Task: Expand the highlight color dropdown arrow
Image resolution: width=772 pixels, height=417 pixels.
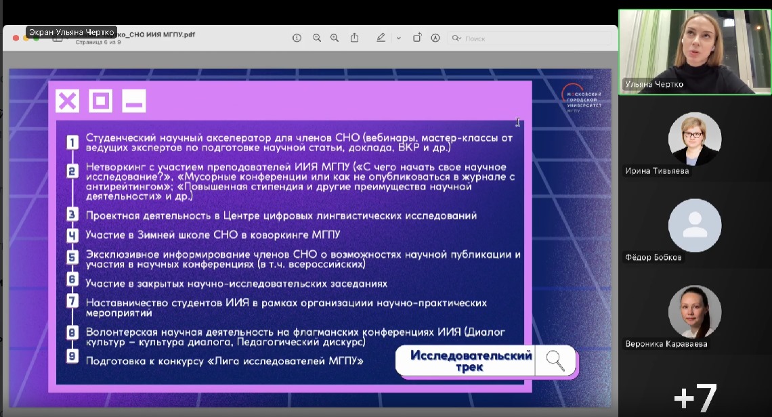Action: coord(398,38)
